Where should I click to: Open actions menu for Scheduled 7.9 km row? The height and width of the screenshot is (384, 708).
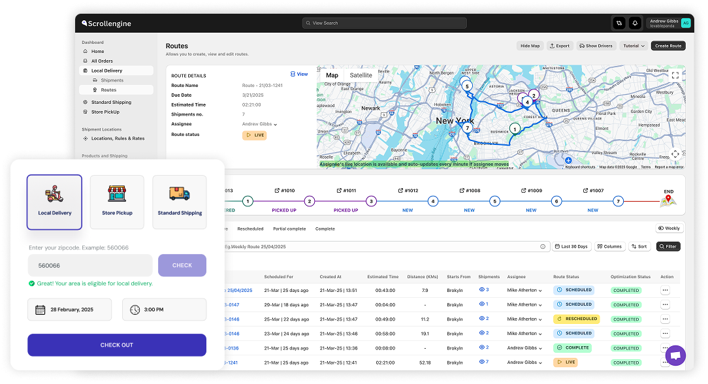[x=665, y=290]
